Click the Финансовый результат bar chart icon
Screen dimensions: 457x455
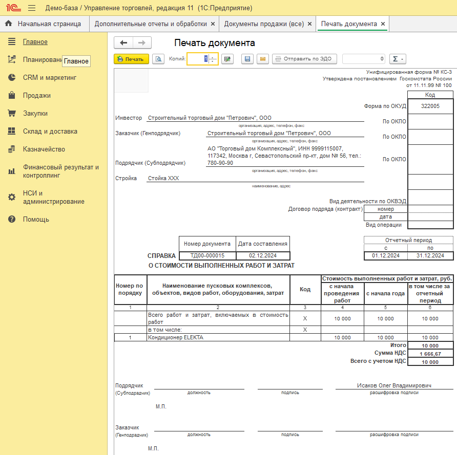coord(12,171)
